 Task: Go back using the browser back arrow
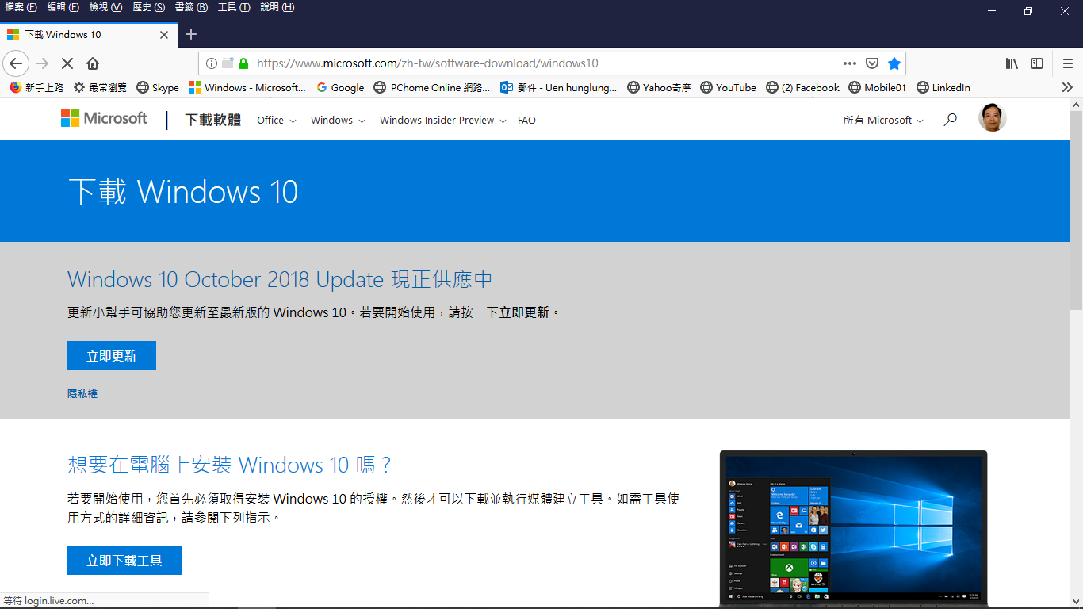(x=16, y=63)
